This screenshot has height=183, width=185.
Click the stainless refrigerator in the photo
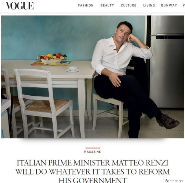(x=166, y=62)
